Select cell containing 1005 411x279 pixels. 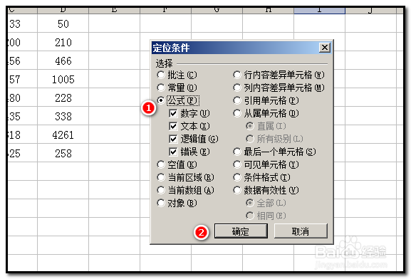click(63, 79)
